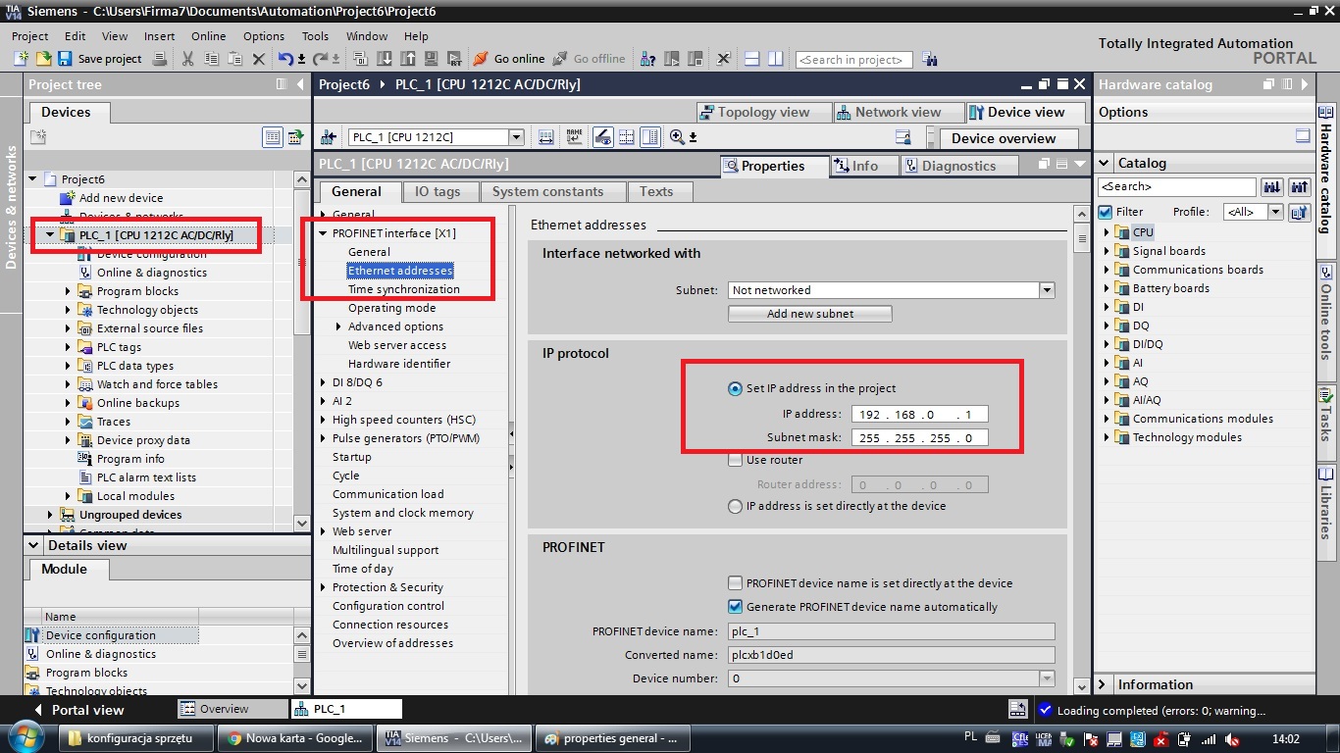Open the Subnet dropdown
Viewport: 1340px width, 753px height.
click(1047, 290)
